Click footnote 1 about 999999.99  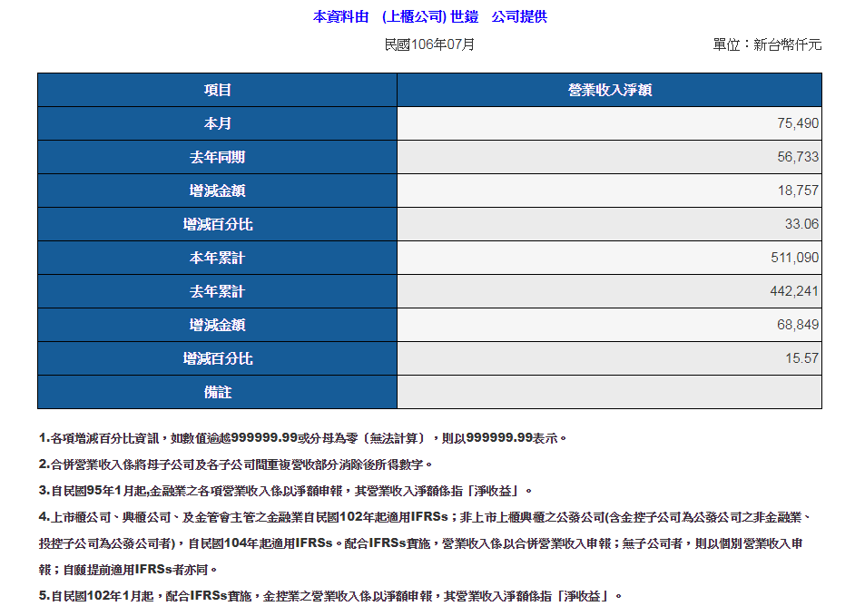tap(302, 438)
